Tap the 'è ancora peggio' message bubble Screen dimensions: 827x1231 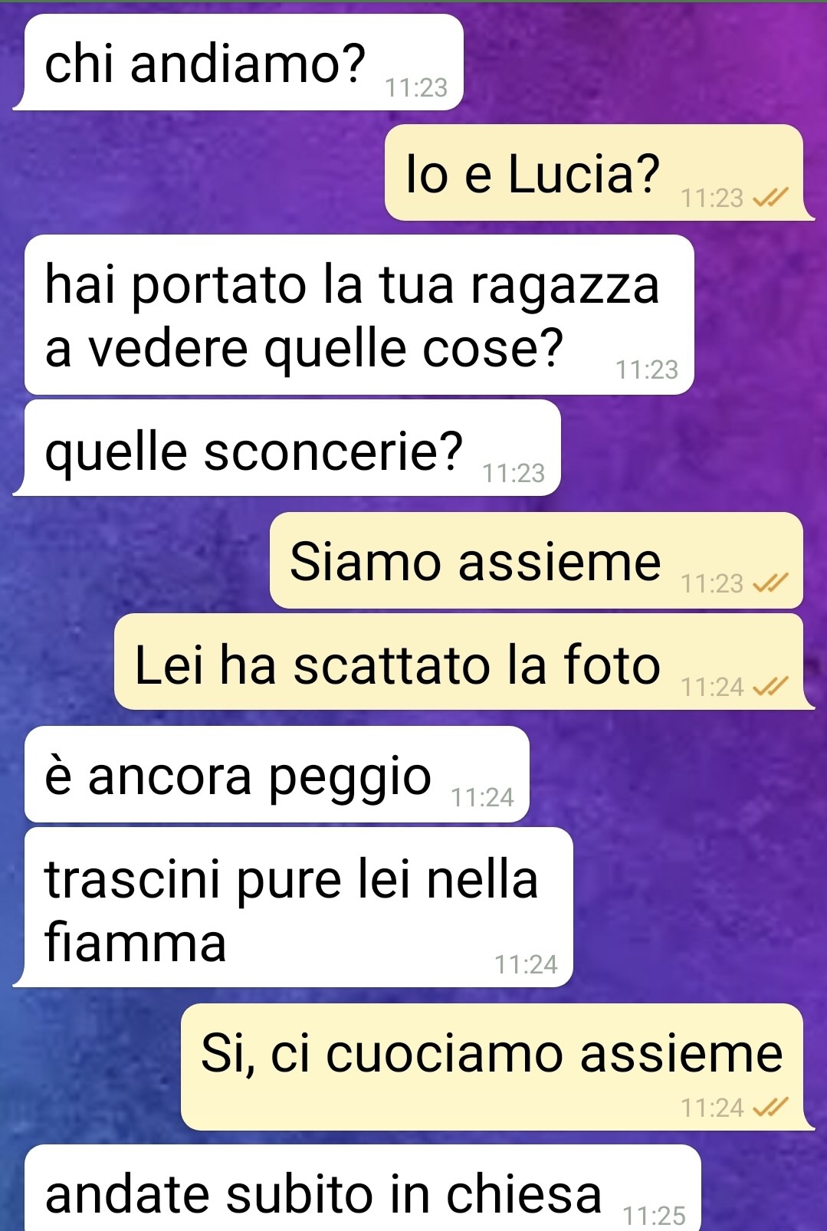point(277,774)
